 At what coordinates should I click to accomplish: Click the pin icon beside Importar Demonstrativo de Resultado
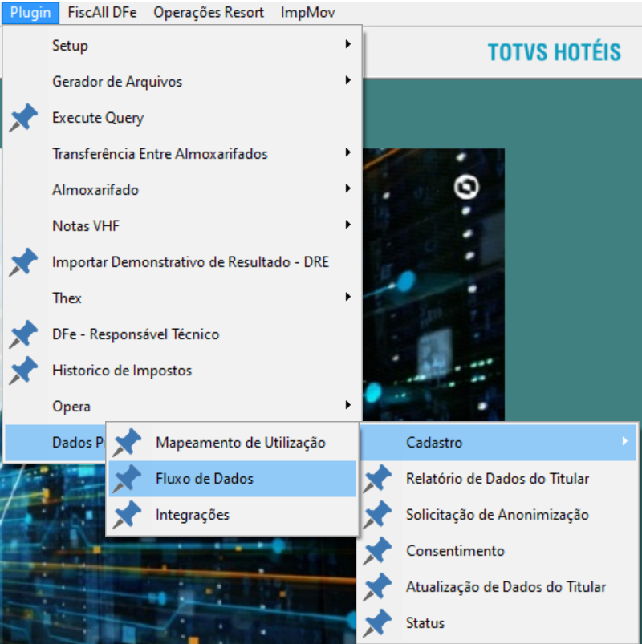(x=23, y=262)
